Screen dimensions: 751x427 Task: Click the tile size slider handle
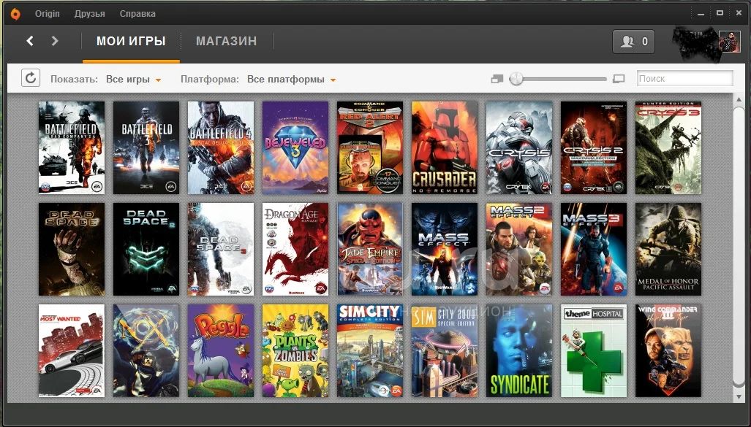tap(516, 78)
